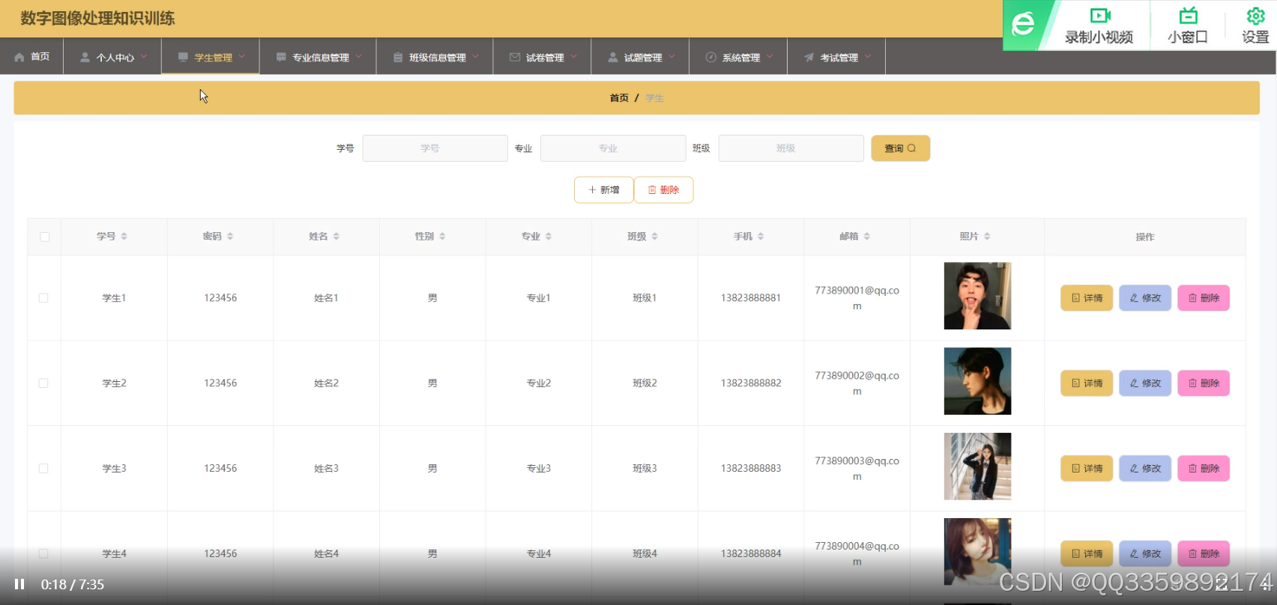Click the 录制小视频 recorder icon

[1099, 16]
